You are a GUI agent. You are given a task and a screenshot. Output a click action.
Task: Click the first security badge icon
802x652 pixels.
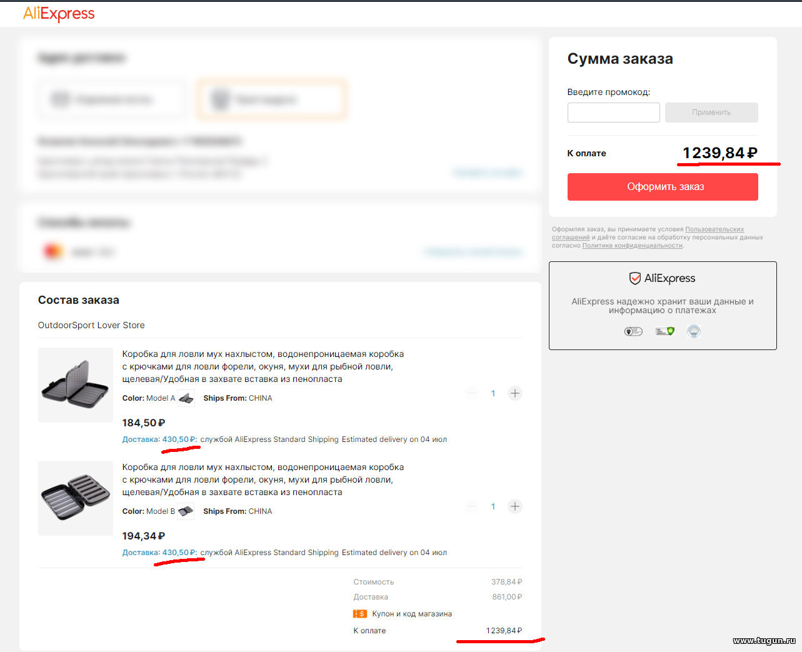click(633, 331)
